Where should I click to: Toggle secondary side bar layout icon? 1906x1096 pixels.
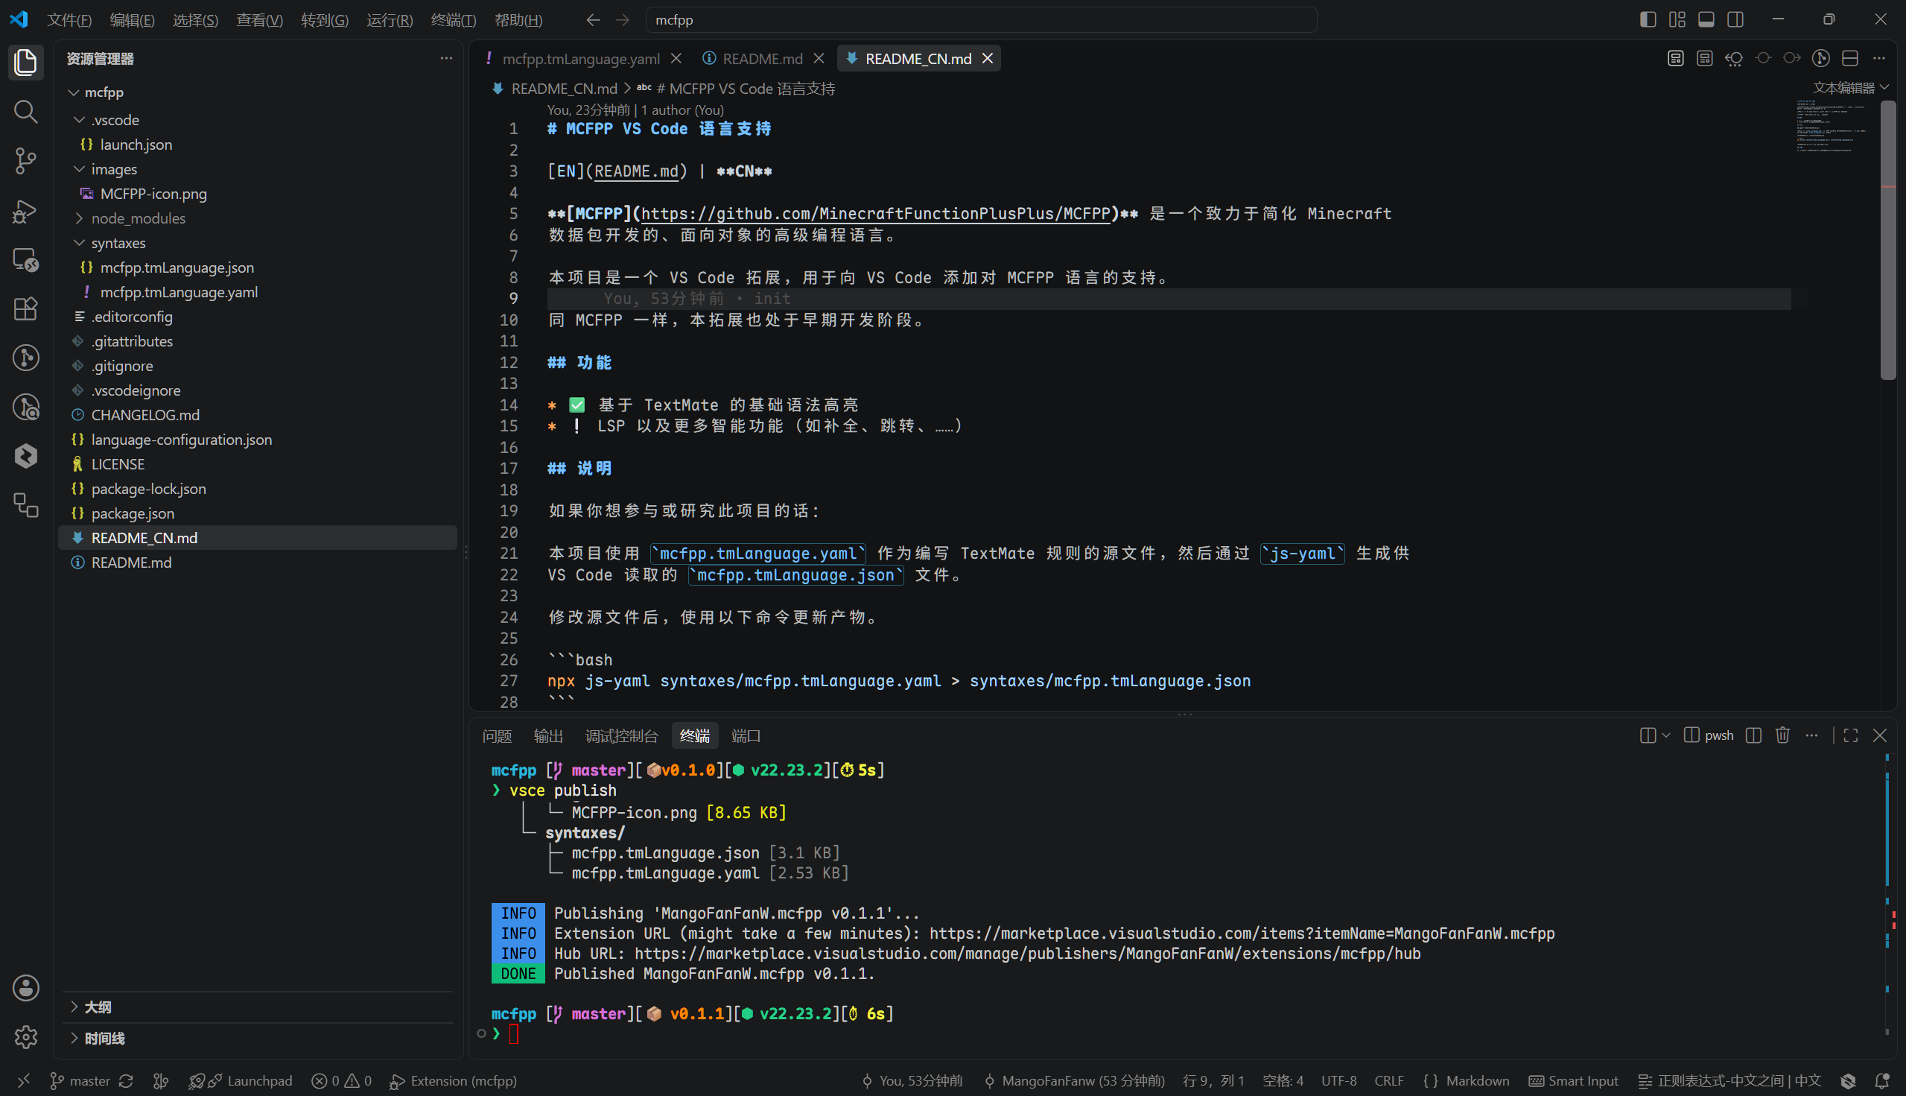pyautogui.click(x=1735, y=19)
